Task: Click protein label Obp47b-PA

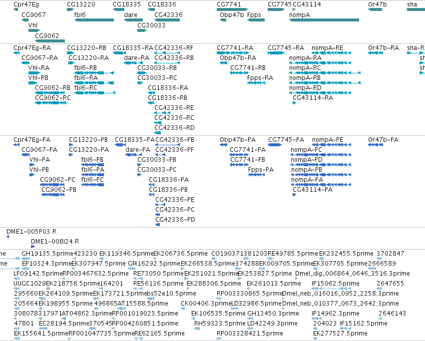Action: pyautogui.click(x=238, y=140)
